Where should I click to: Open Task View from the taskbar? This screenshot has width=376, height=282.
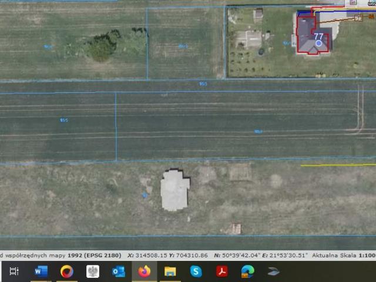(14, 271)
